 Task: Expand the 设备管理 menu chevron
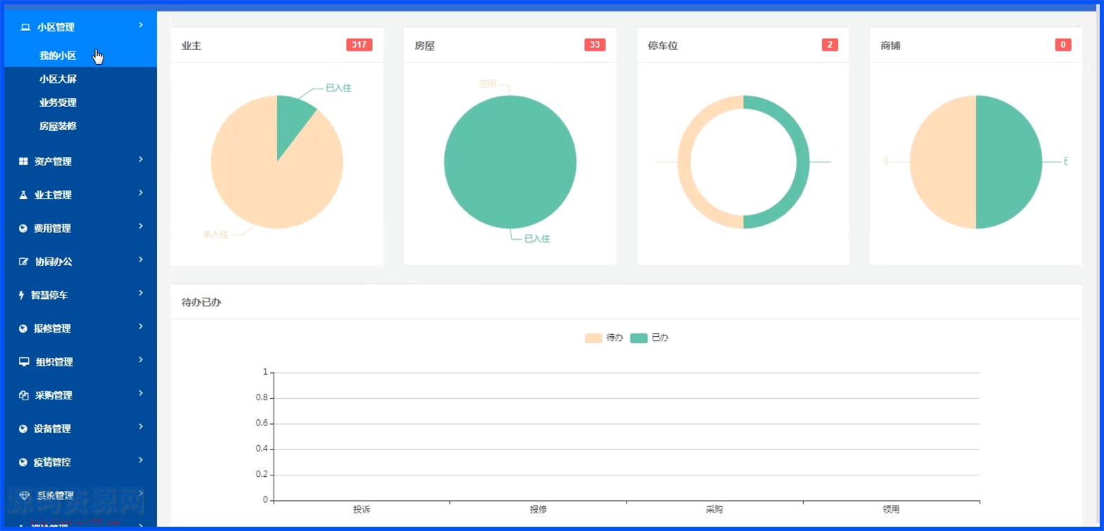click(x=141, y=427)
